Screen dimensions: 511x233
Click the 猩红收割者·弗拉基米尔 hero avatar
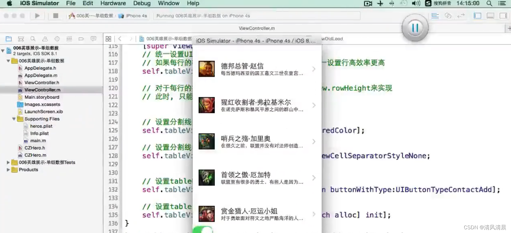[207, 105]
